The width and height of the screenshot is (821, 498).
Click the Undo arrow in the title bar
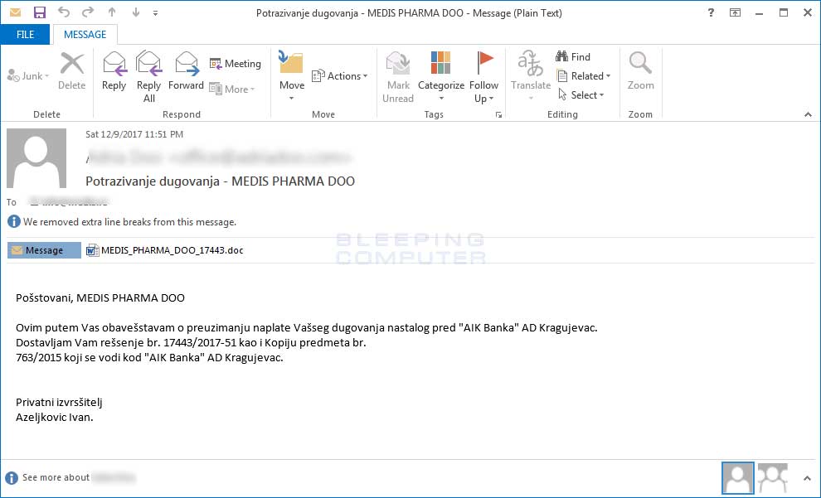click(x=63, y=12)
